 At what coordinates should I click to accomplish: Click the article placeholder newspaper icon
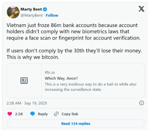coord(24,81)
